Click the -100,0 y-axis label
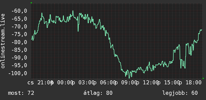This screenshot has width=206, height=100. click(18, 73)
